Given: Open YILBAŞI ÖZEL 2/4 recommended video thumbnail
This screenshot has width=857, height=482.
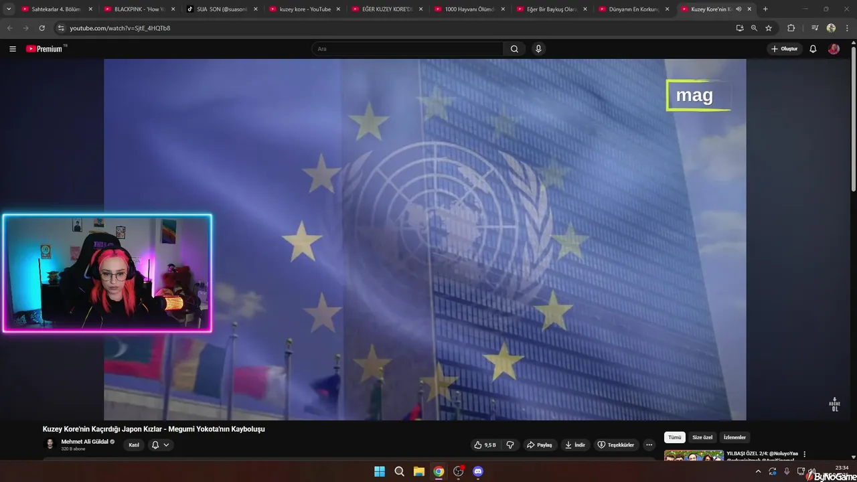Looking at the screenshot, I should pyautogui.click(x=694, y=456).
